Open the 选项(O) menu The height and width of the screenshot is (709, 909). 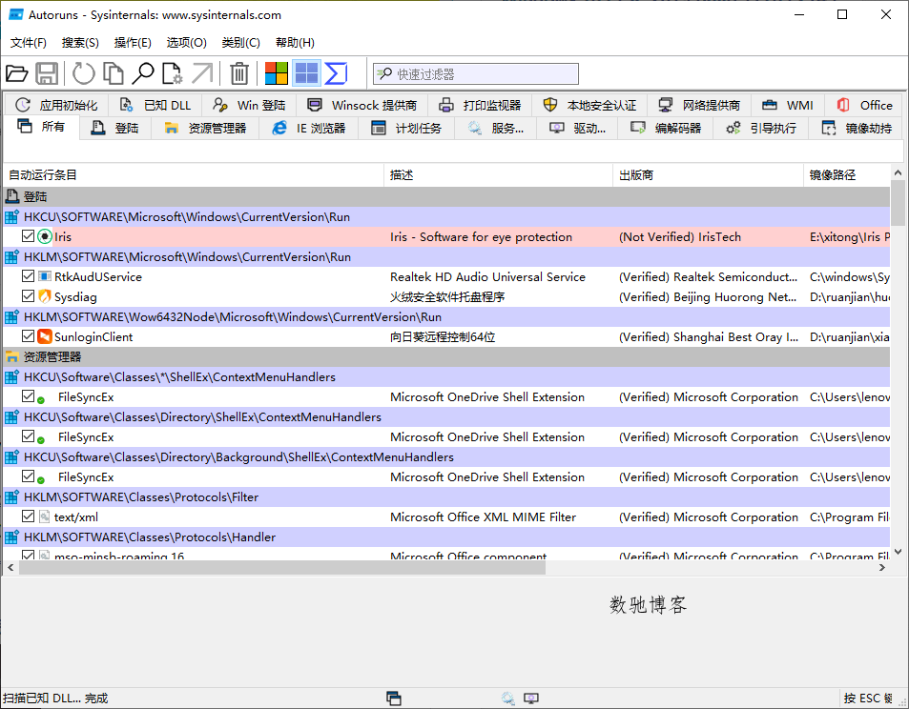click(x=186, y=43)
